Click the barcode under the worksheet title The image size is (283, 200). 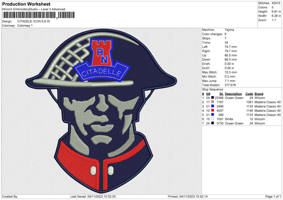pos(38,15)
